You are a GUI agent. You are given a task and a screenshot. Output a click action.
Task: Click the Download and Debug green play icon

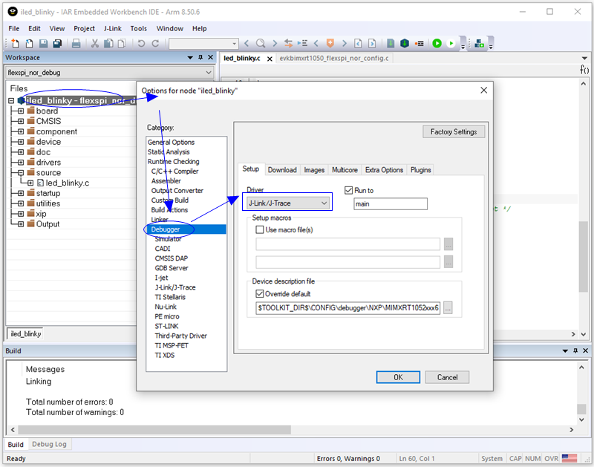[x=437, y=44]
